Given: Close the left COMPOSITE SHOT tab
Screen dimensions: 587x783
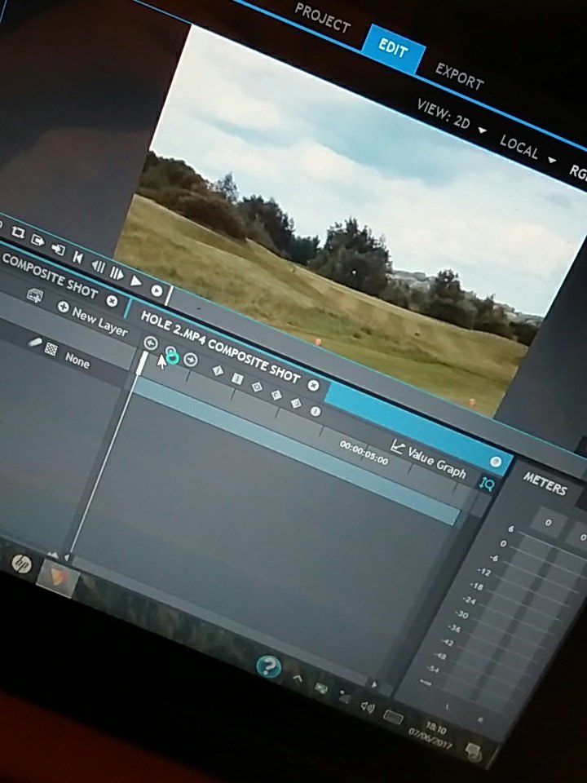Looking at the screenshot, I should [112, 301].
